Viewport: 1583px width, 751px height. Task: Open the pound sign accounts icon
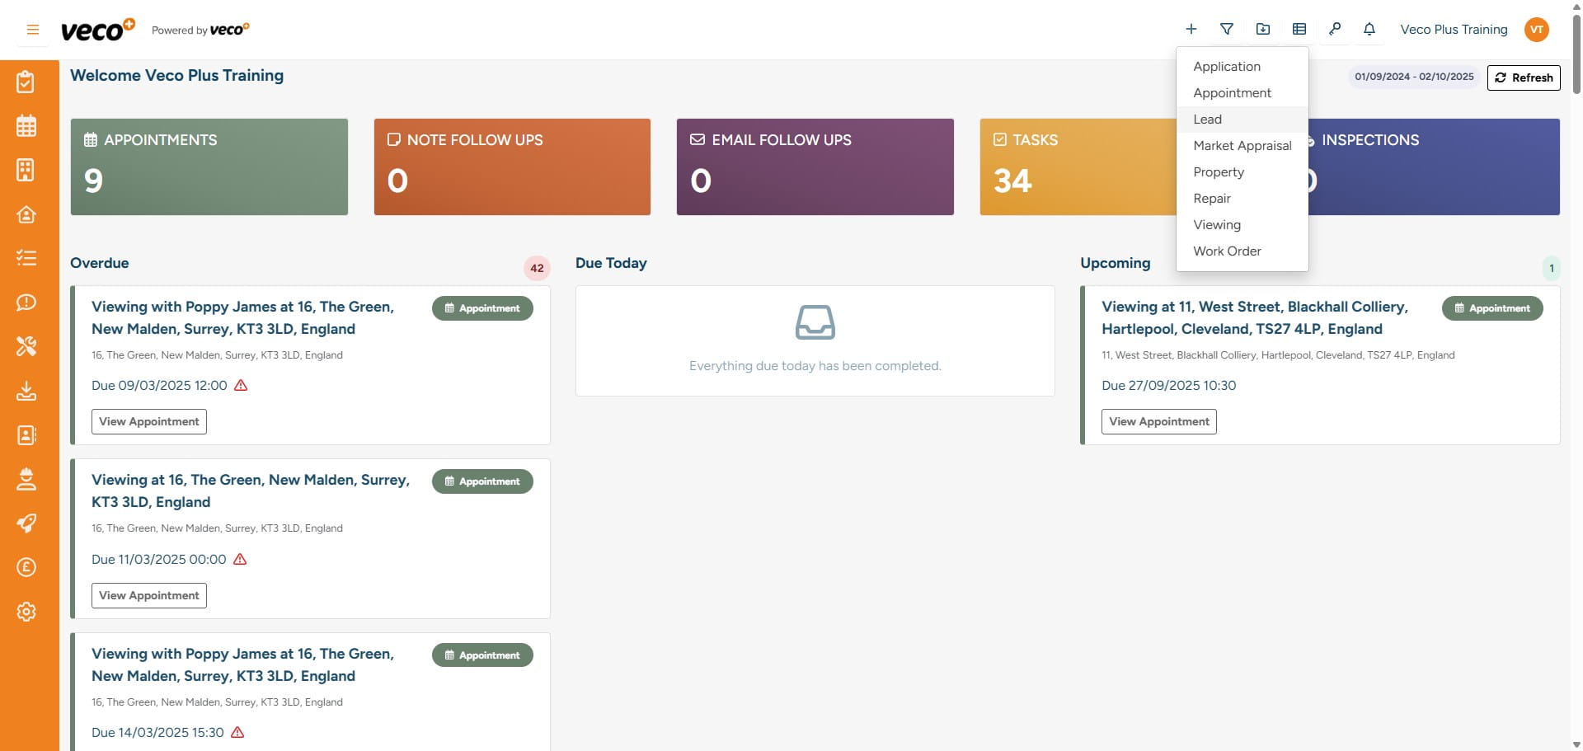(x=26, y=567)
